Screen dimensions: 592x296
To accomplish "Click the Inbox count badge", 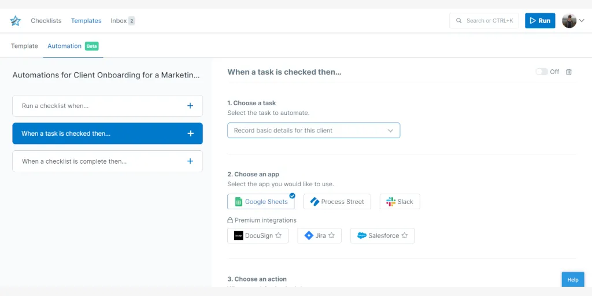I will pos(131,21).
